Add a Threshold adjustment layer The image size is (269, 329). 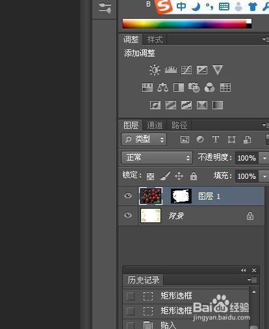tap(186, 105)
